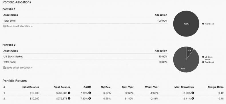Click the info icon beside $272,873 final balance
The image size is (226, 104).
pyautogui.click(x=69, y=98)
